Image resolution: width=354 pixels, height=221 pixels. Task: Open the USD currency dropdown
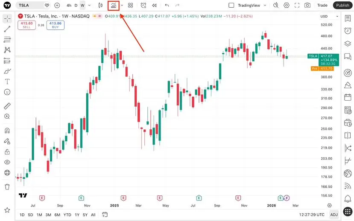(329, 16)
